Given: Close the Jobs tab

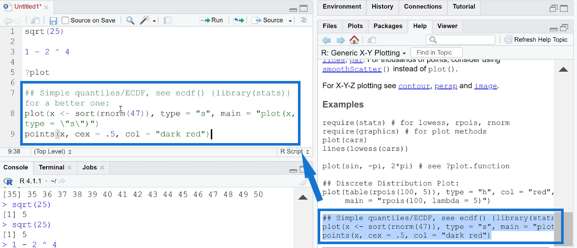Looking at the screenshot, I should (x=102, y=167).
